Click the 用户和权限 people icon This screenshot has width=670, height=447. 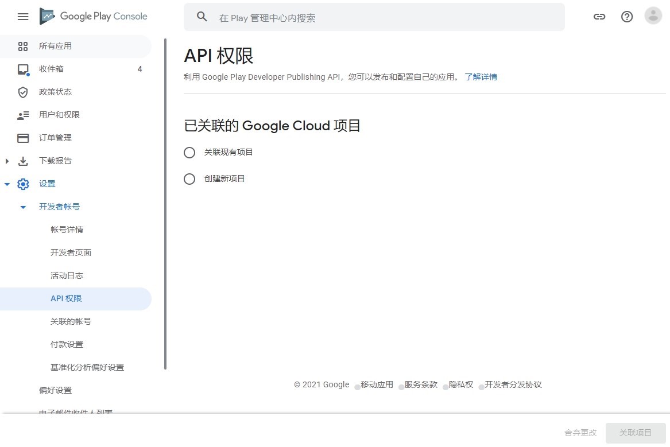pyautogui.click(x=23, y=115)
